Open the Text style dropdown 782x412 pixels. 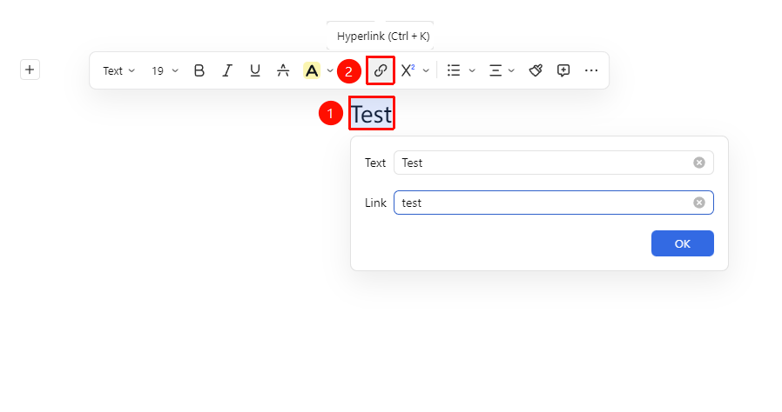tap(118, 70)
